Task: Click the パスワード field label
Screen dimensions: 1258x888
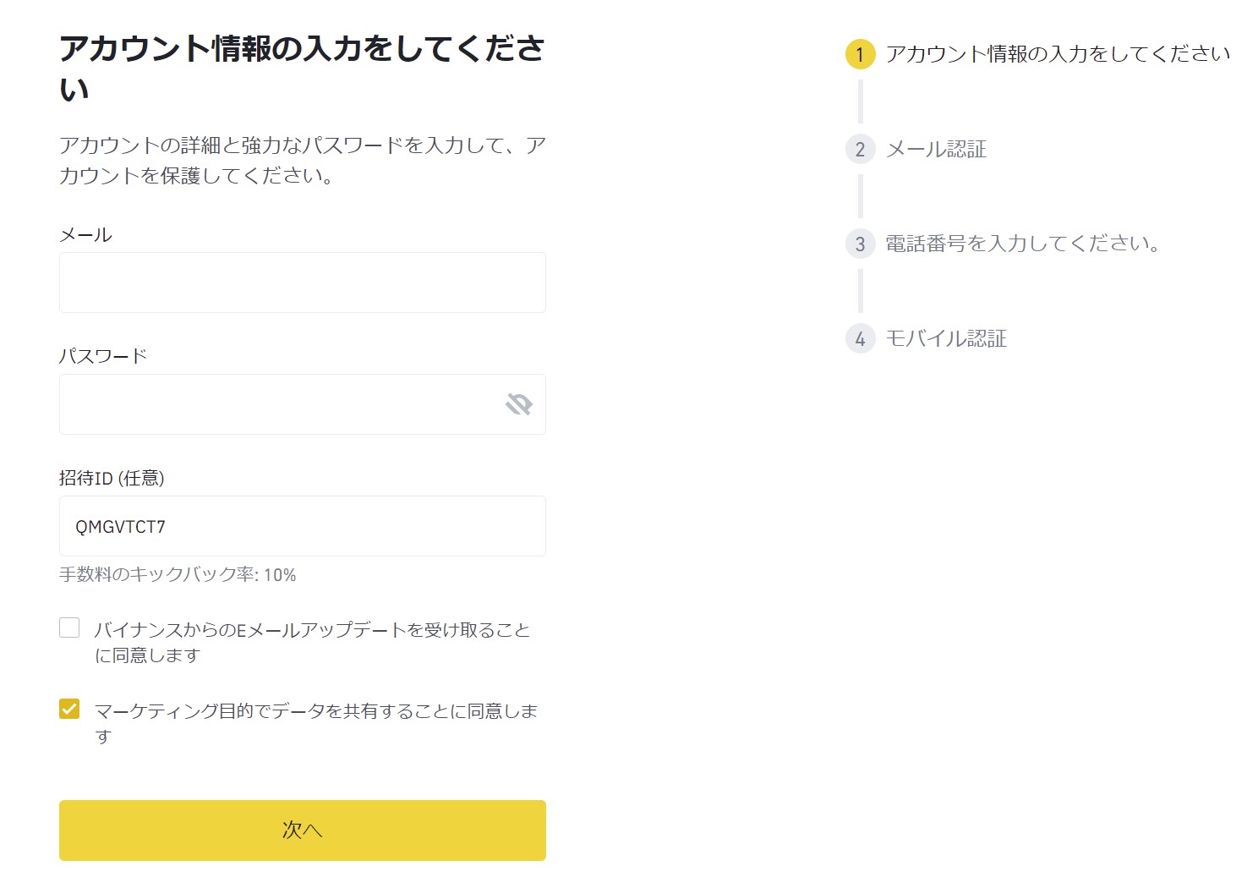Action: (103, 356)
